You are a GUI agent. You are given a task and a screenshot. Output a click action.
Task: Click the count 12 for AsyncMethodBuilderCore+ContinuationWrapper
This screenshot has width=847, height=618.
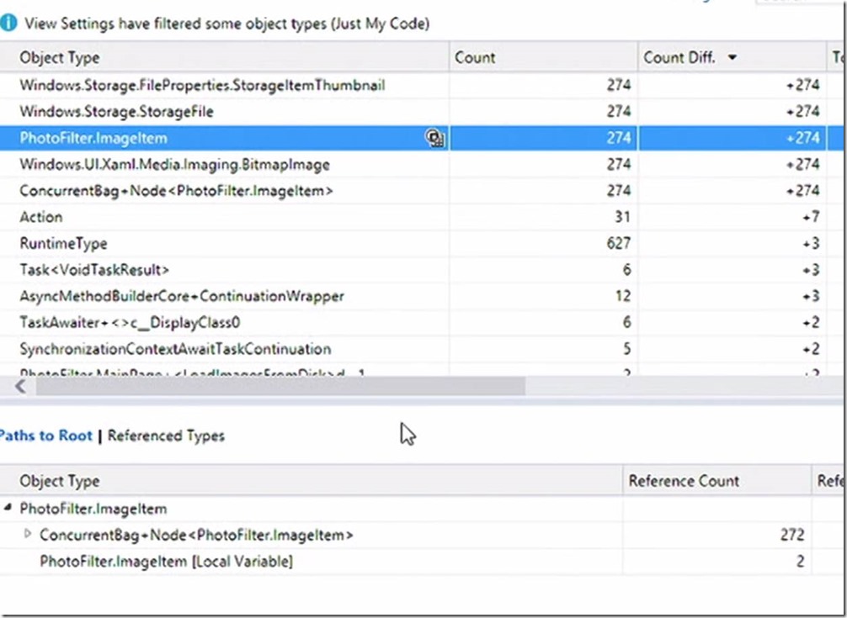coord(623,296)
